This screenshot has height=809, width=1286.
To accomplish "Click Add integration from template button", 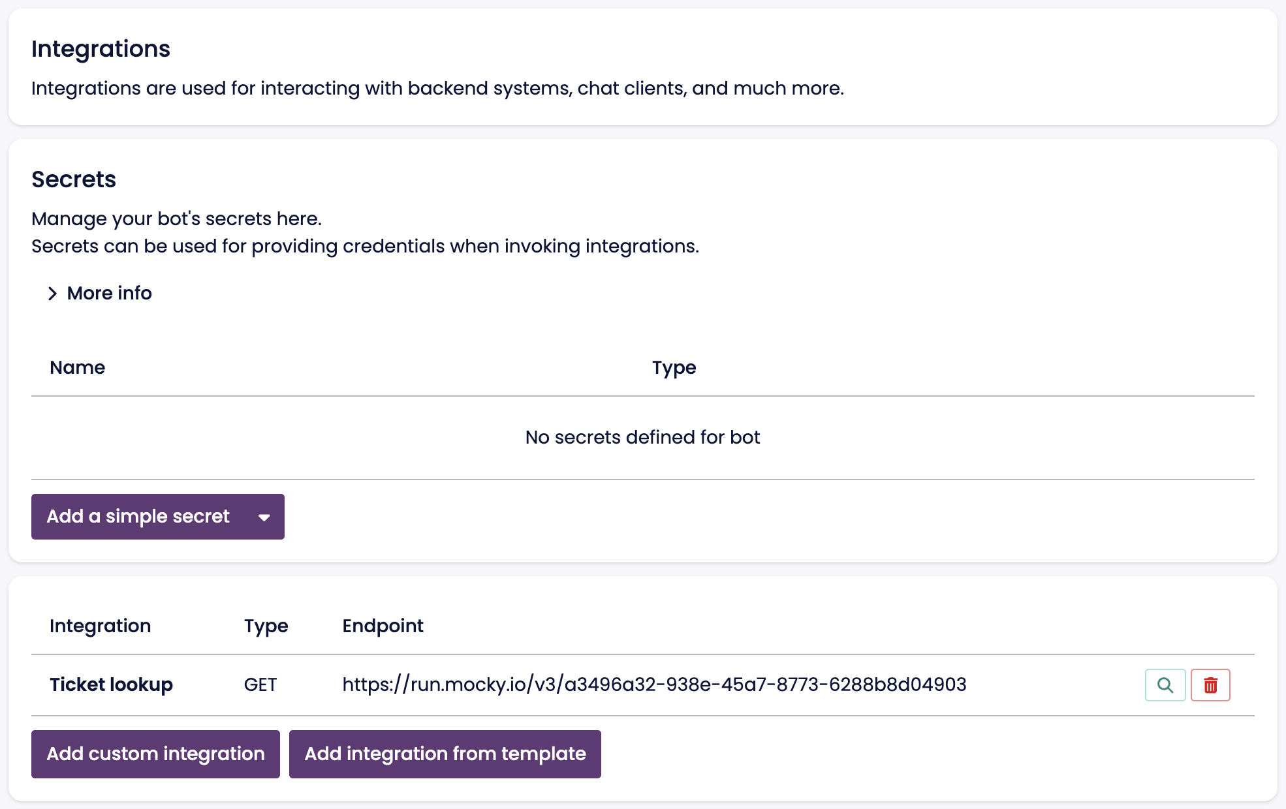I will (x=445, y=754).
